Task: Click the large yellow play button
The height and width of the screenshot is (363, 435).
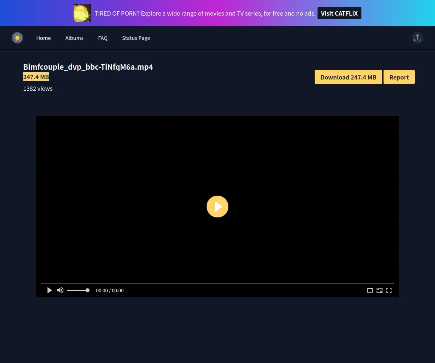Action: (x=217, y=207)
